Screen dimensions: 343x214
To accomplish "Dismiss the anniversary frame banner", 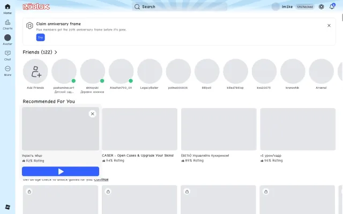I will pyautogui.click(x=329, y=26).
